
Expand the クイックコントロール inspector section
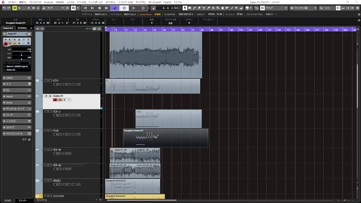point(16,134)
